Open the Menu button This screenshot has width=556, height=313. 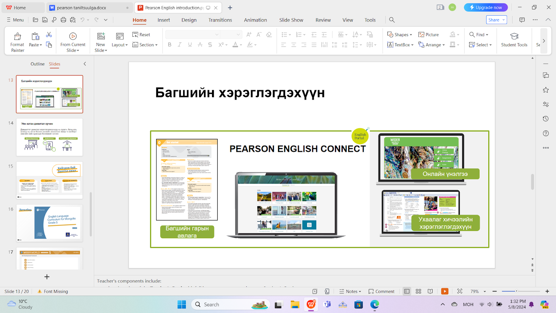(15, 20)
